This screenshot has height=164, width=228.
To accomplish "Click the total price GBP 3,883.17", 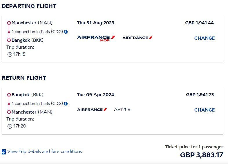I will click(201, 155).
